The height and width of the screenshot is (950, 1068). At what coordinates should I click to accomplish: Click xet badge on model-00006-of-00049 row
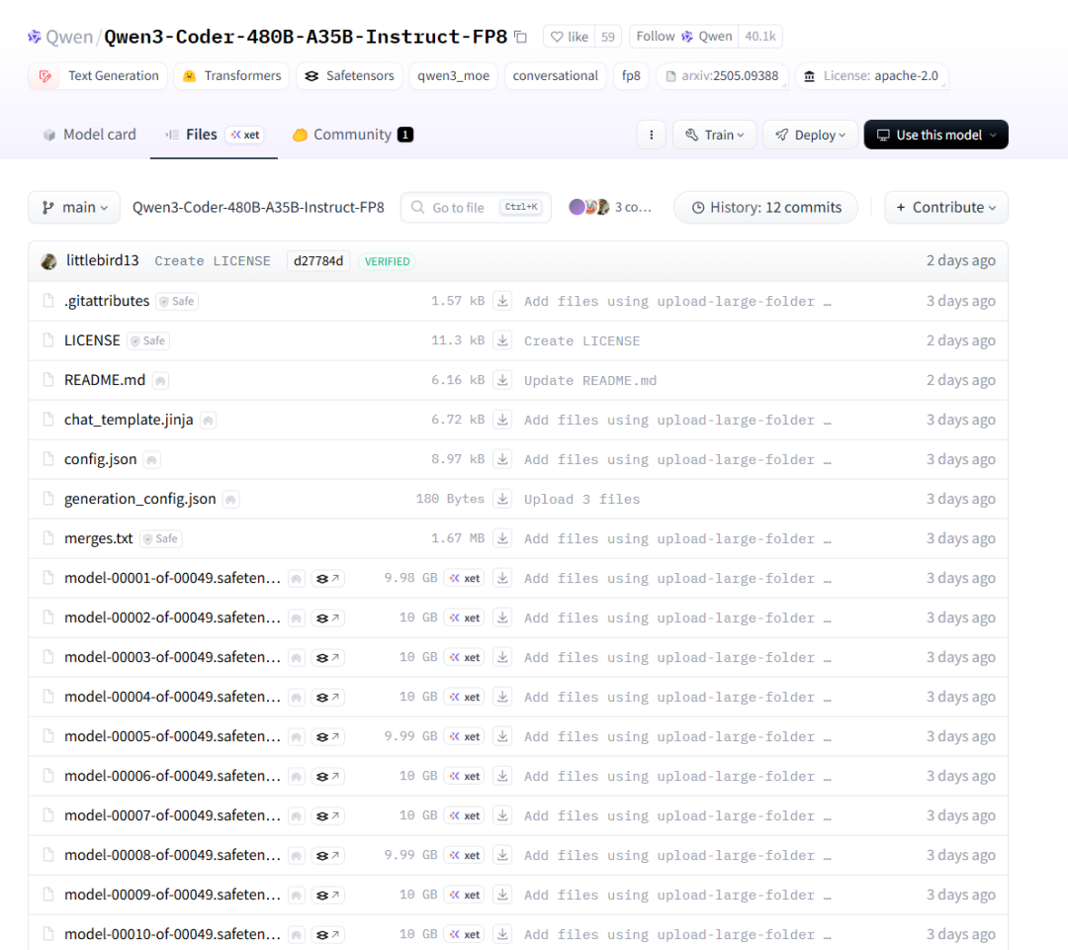click(x=464, y=776)
